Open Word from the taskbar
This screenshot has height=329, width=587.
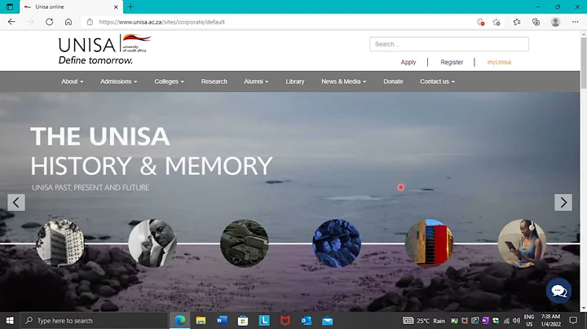coord(222,320)
